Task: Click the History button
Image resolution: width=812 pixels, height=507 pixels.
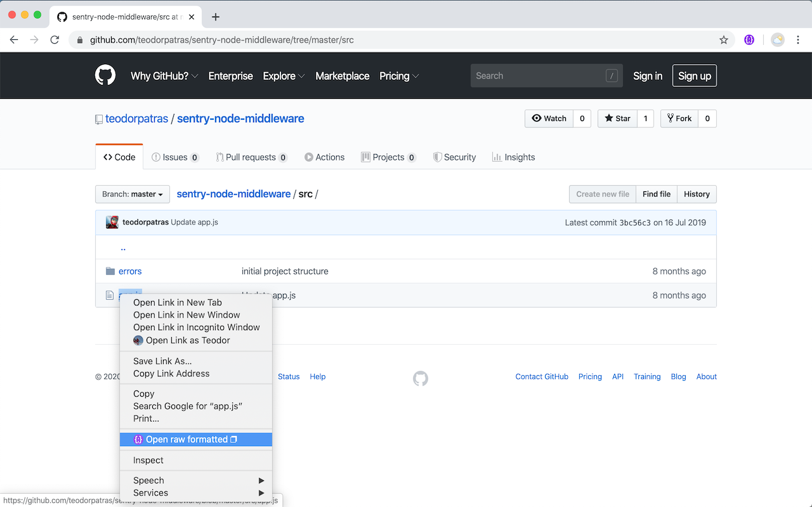Action: click(697, 194)
